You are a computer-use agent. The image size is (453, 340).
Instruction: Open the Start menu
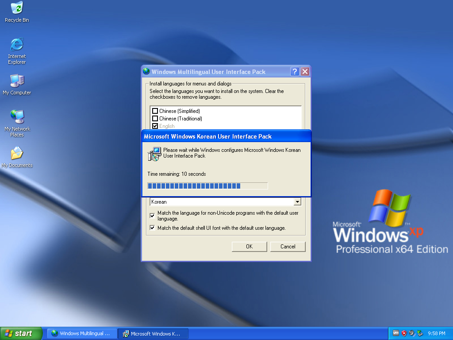(21, 333)
